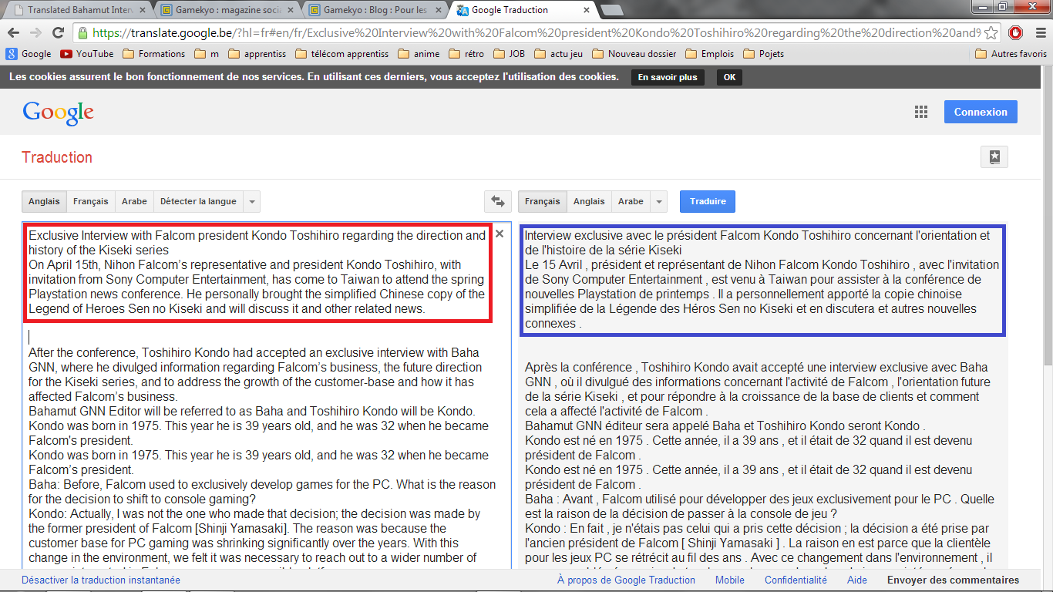
Task: Open the Emplois bookmark folder
Action: pyautogui.click(x=709, y=54)
